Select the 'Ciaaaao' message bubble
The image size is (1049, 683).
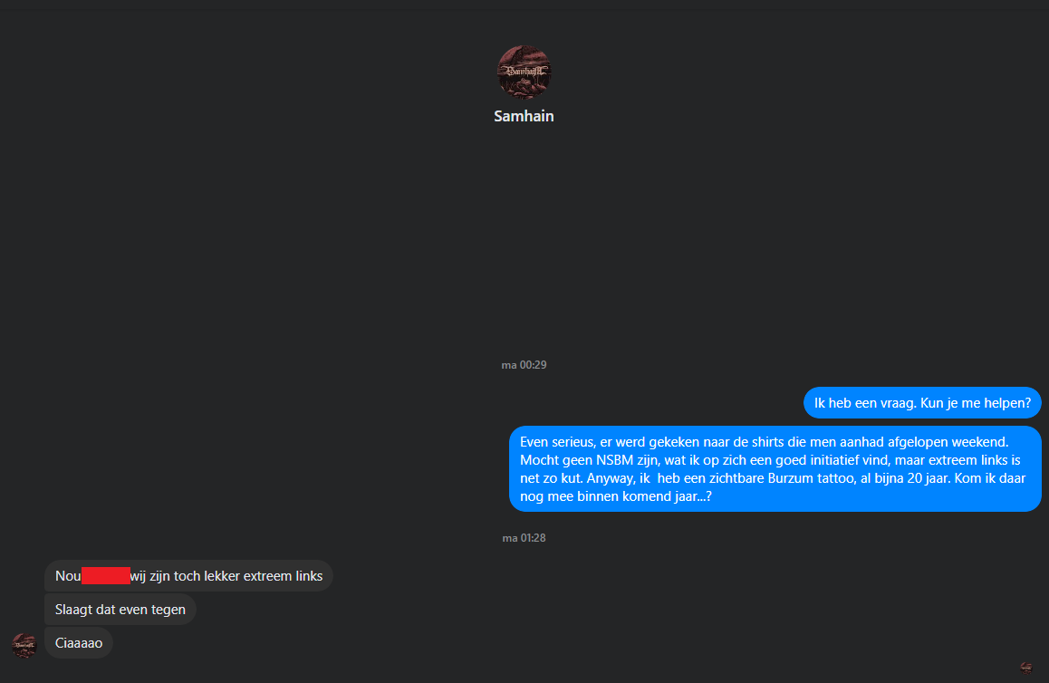pyautogui.click(x=79, y=643)
